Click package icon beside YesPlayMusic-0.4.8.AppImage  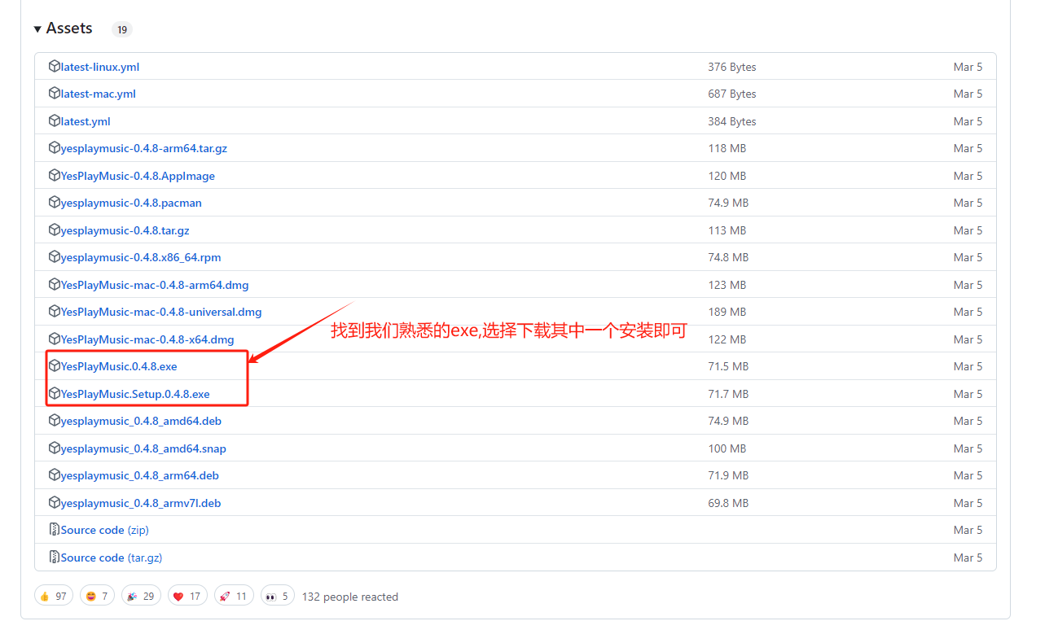(x=55, y=175)
